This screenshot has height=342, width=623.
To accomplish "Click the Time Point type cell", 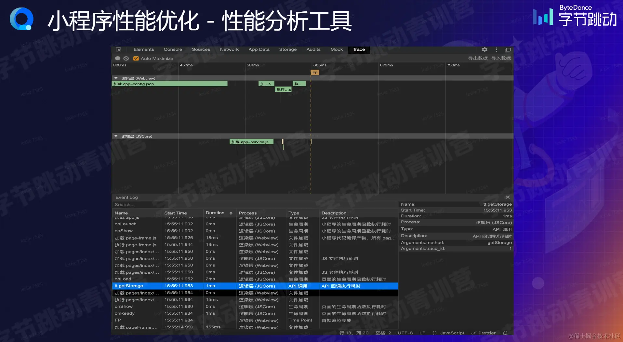I will pos(300,320).
